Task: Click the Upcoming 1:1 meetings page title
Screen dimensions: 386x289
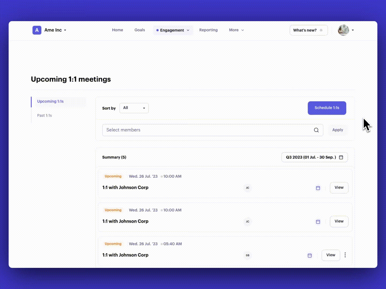Action: pos(71,79)
